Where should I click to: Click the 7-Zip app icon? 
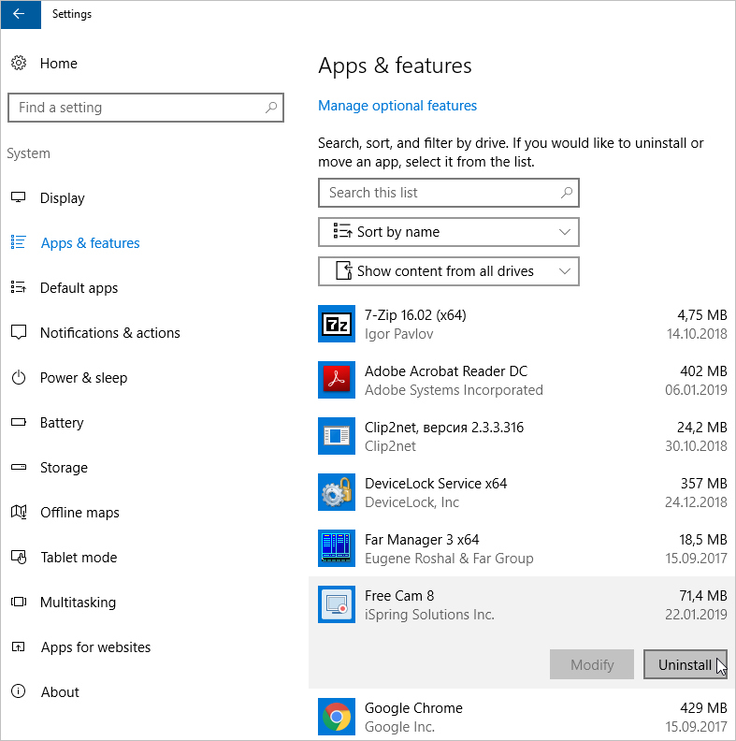(337, 324)
